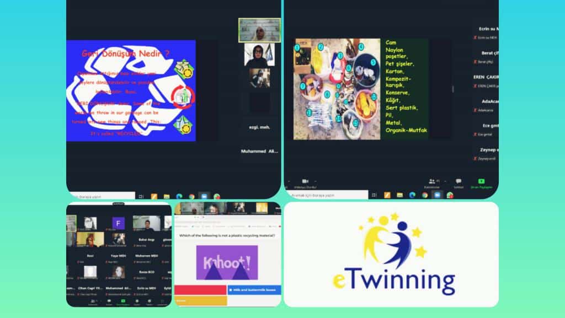The height and width of the screenshot is (318, 565).
Task: Expand the arrow beside the Katılımcılar button
Action: click(445, 181)
